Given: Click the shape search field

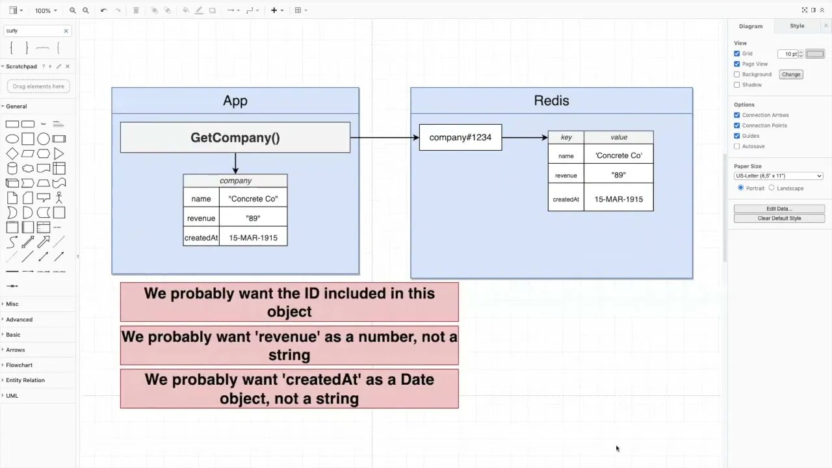Looking at the screenshot, I should coord(34,31).
